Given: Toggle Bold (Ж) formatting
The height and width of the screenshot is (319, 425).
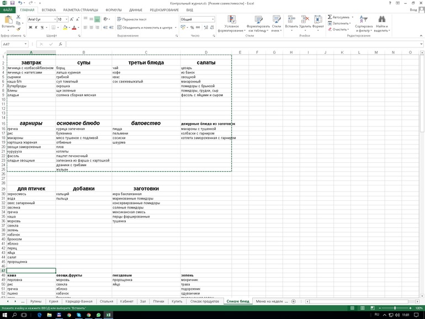Looking at the screenshot, I should [x=31, y=28].
